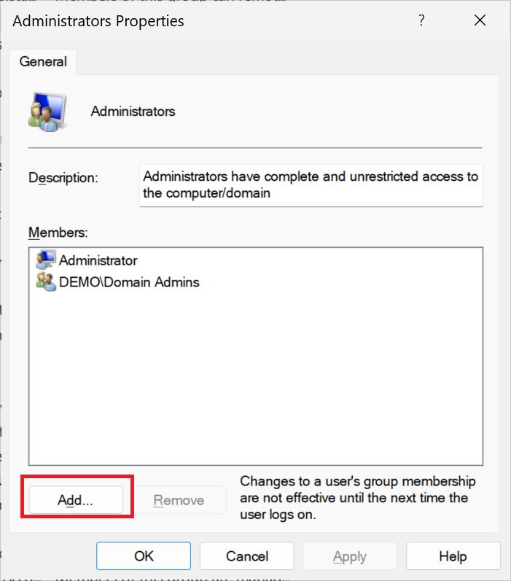This screenshot has height=581, width=511.
Task: Switch to the General tab
Action: click(x=43, y=62)
